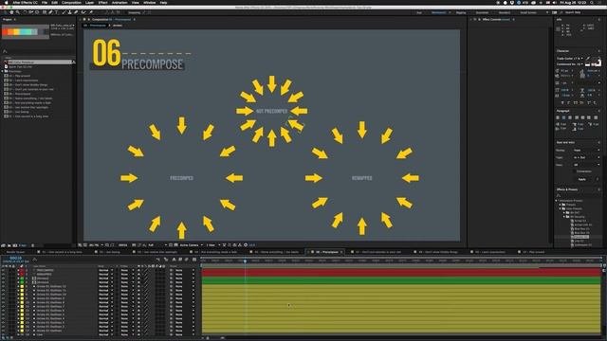Screen dimensions: 607x341
Task: Open the Effect menu
Action: [103, 2]
